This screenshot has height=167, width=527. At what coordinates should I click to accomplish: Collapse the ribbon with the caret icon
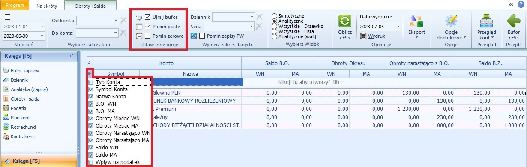511,4
